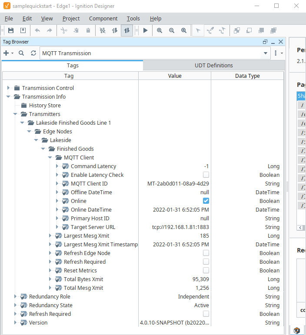This screenshot has width=306, height=335.
Task: Collapse the Transmission Info folder
Action: tap(8, 96)
